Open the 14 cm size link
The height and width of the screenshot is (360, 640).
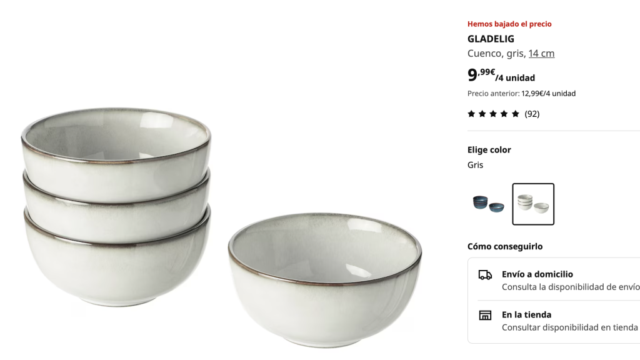541,54
